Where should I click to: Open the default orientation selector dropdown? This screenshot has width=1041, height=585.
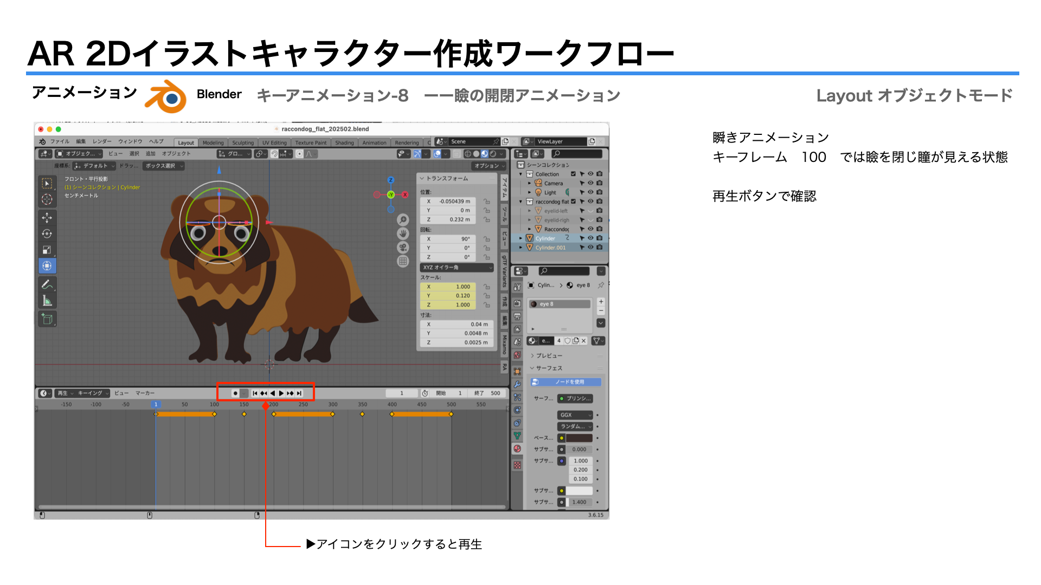pyautogui.click(x=94, y=166)
